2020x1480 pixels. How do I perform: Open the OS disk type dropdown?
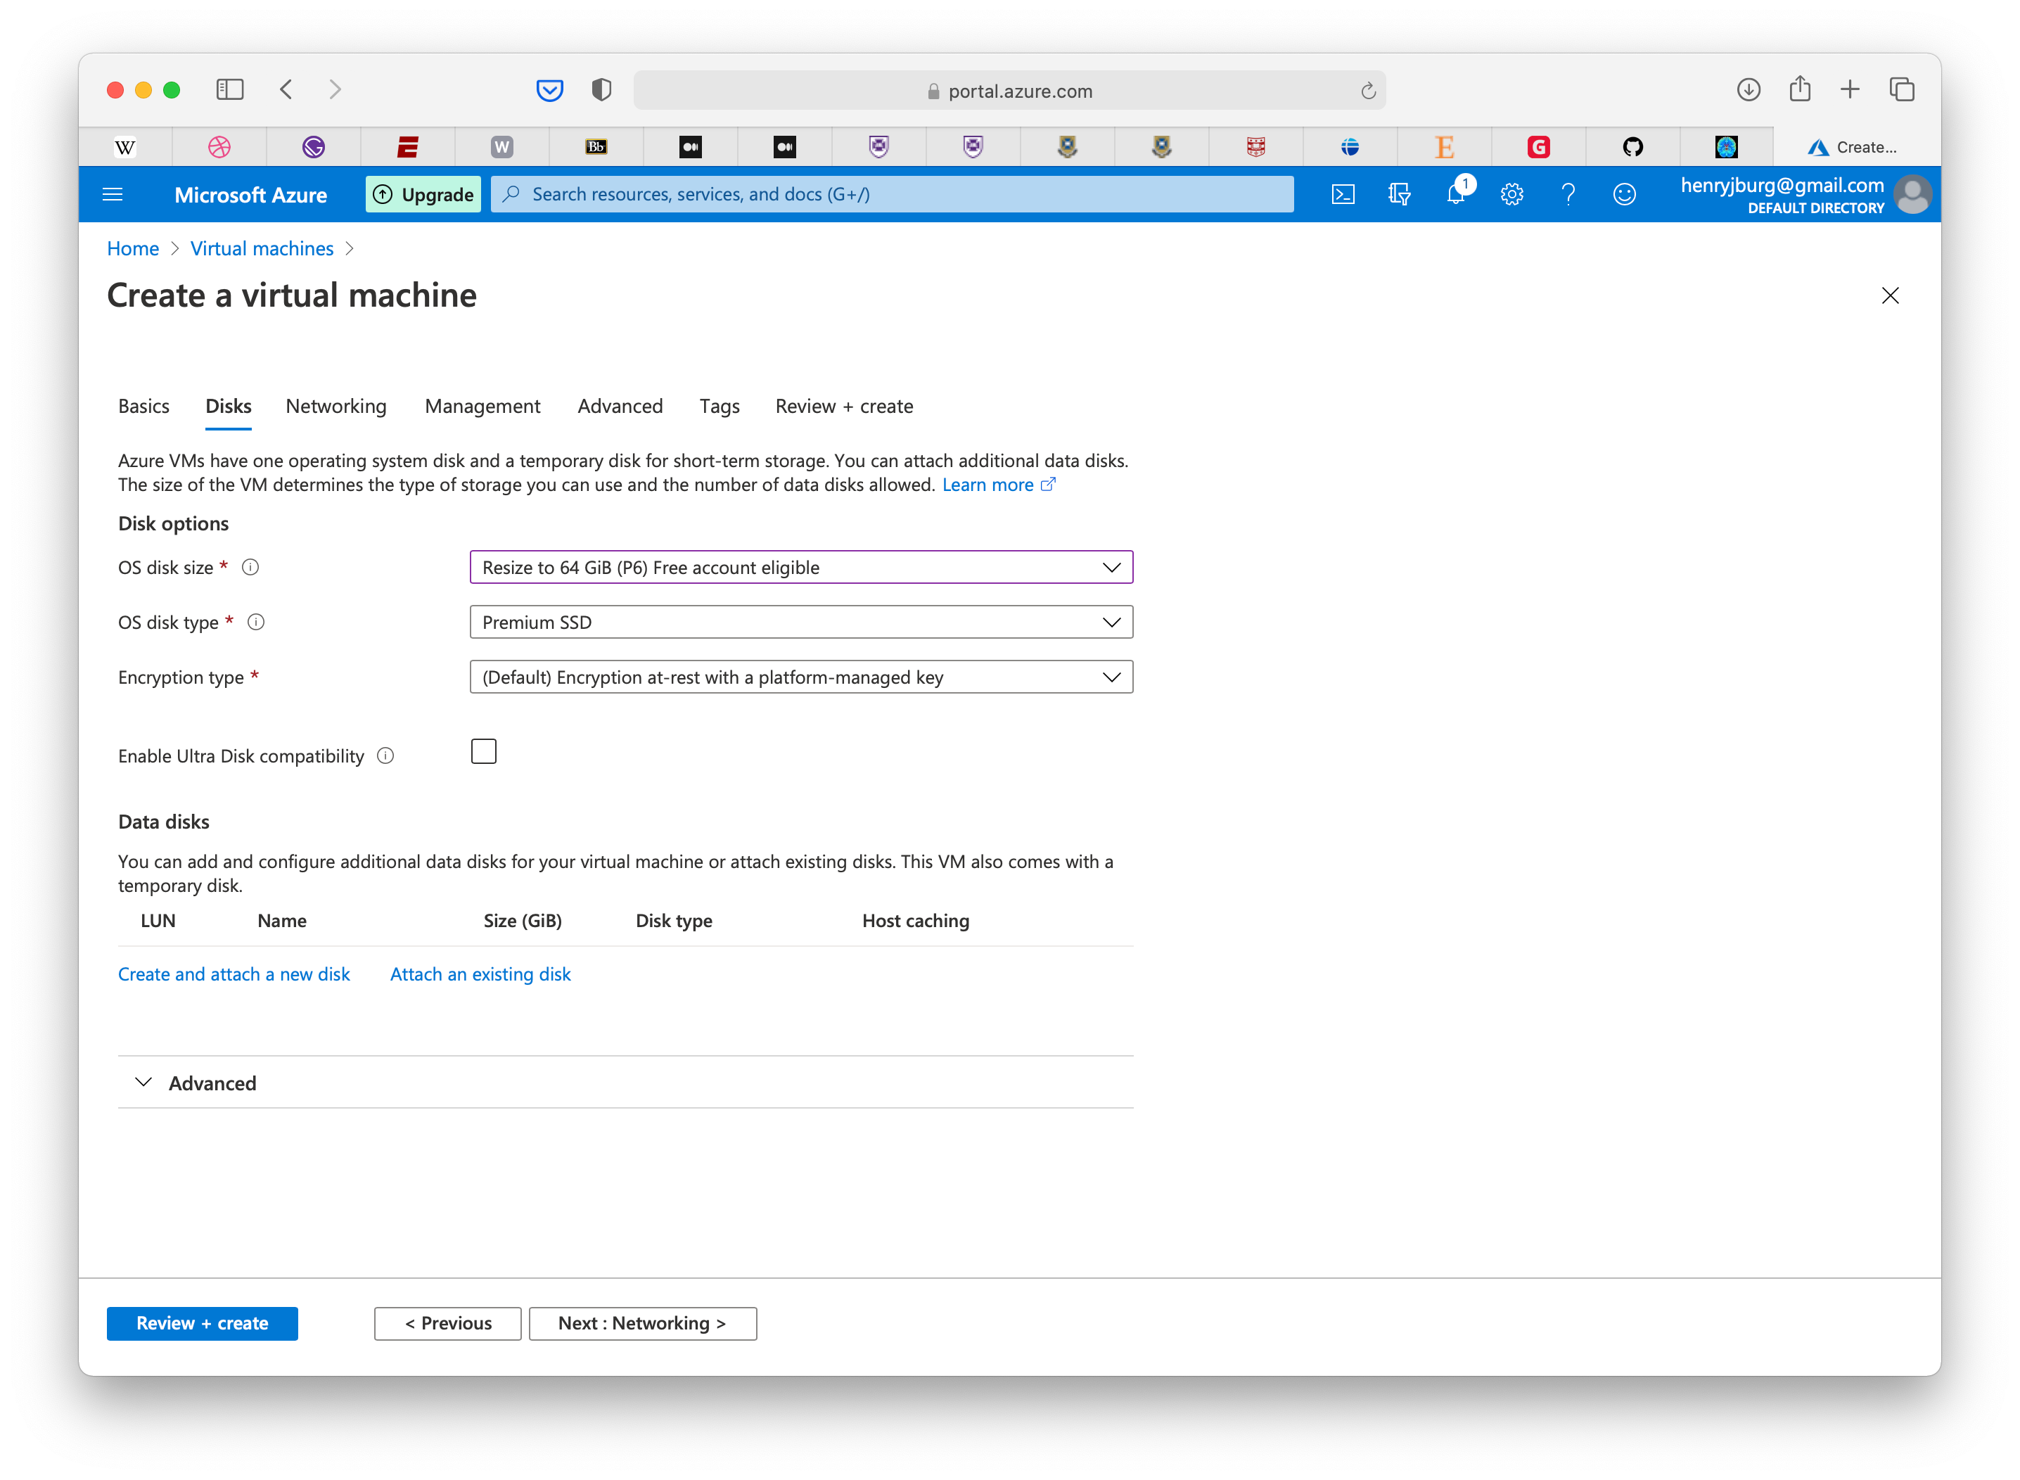(x=801, y=623)
